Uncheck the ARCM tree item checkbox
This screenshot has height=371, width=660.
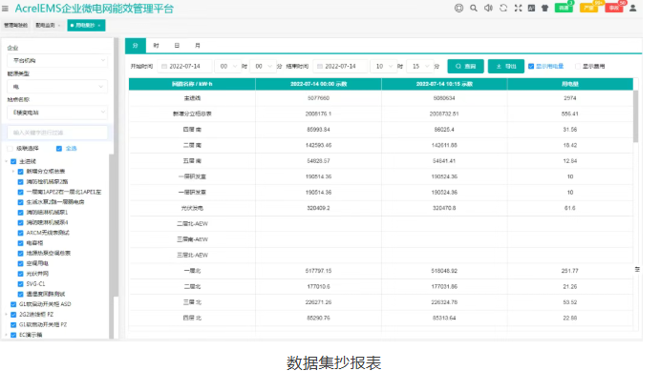point(20,233)
